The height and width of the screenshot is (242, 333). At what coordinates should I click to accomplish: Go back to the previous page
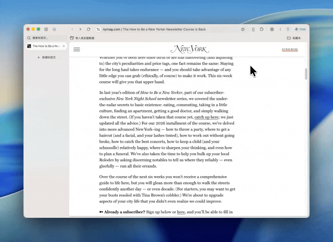point(72,29)
